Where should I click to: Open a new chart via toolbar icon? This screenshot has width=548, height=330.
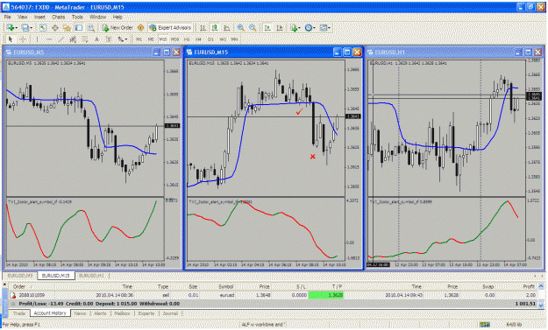click(x=10, y=27)
